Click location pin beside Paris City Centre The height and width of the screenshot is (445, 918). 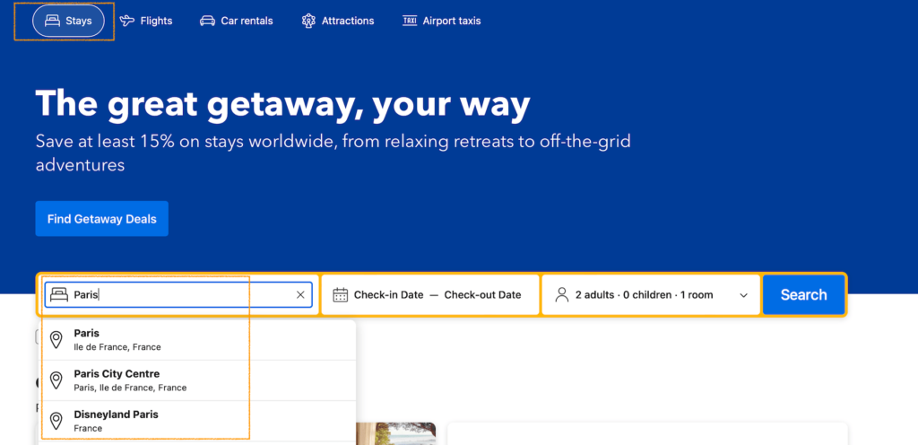point(56,380)
